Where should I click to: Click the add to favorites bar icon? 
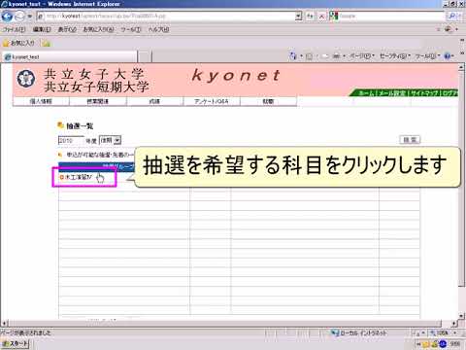point(47,43)
